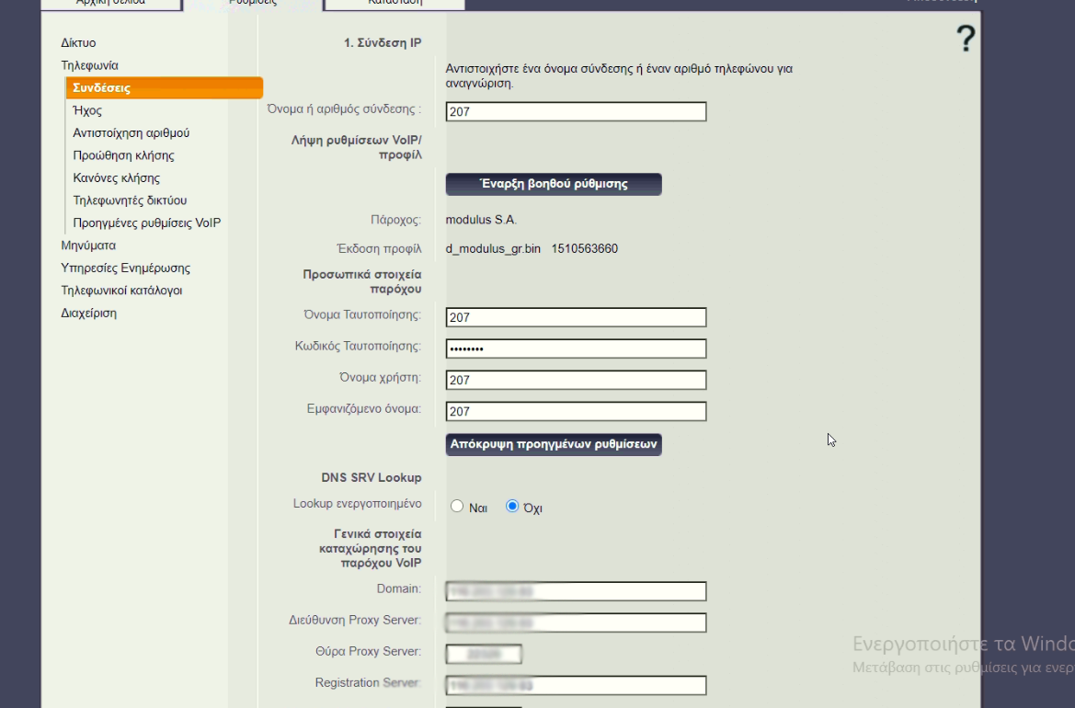Select Συνδέσεις in the sidebar
This screenshot has width=1075, height=708.
102,88
